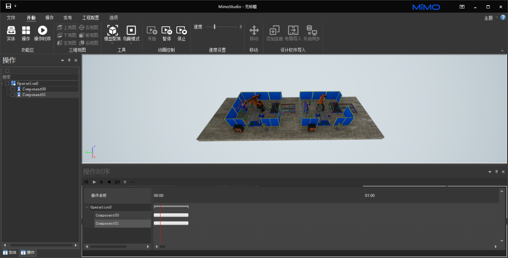Click the Component00 timeline bar
The width and height of the screenshot is (508, 258).
tap(171, 215)
